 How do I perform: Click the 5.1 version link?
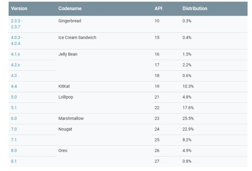[x=14, y=108]
